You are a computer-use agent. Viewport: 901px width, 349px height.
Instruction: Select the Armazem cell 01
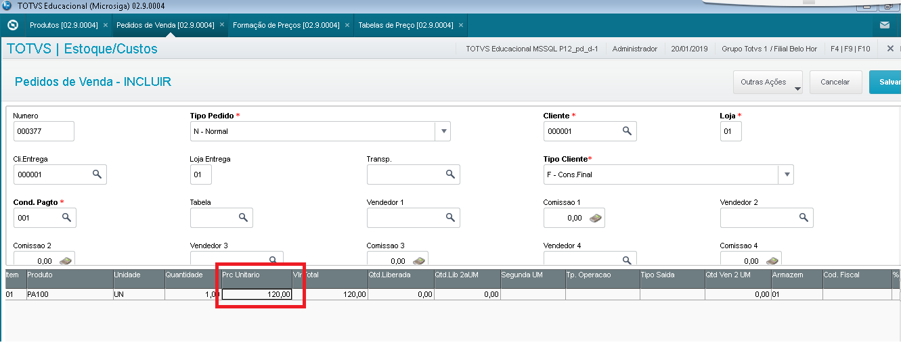click(x=796, y=294)
